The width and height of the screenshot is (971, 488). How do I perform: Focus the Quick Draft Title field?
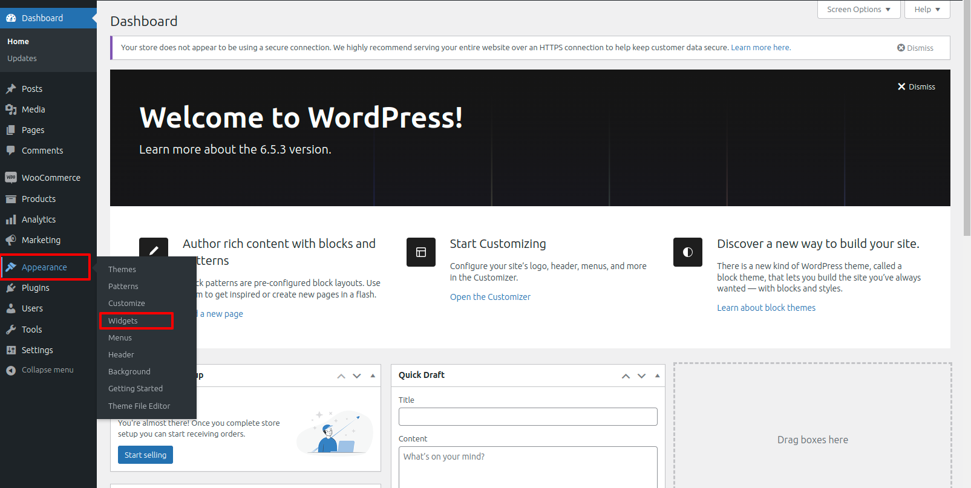528,417
